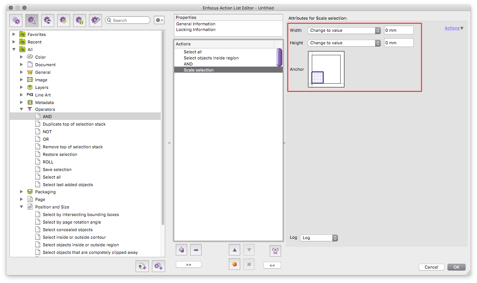Collapse the Operators category
This screenshot has height=283, width=477.
pyautogui.click(x=22, y=109)
